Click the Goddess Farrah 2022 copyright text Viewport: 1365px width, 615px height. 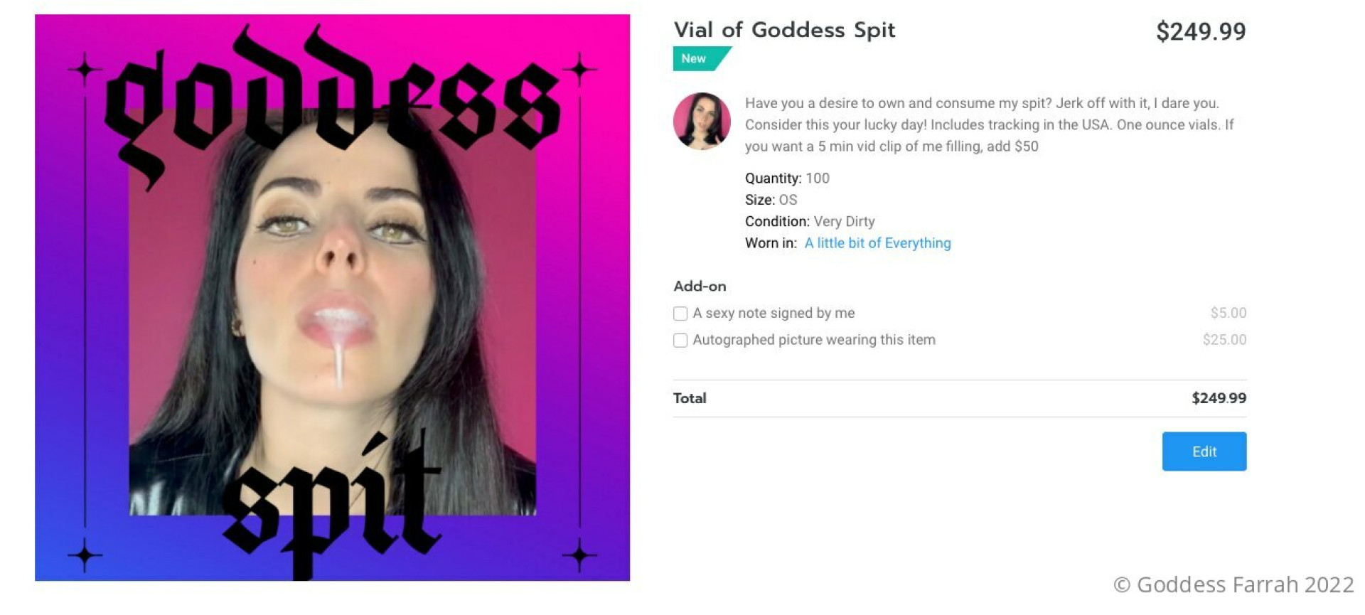[1233, 584]
